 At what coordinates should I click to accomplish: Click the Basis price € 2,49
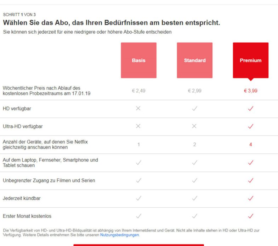[x=138, y=91]
